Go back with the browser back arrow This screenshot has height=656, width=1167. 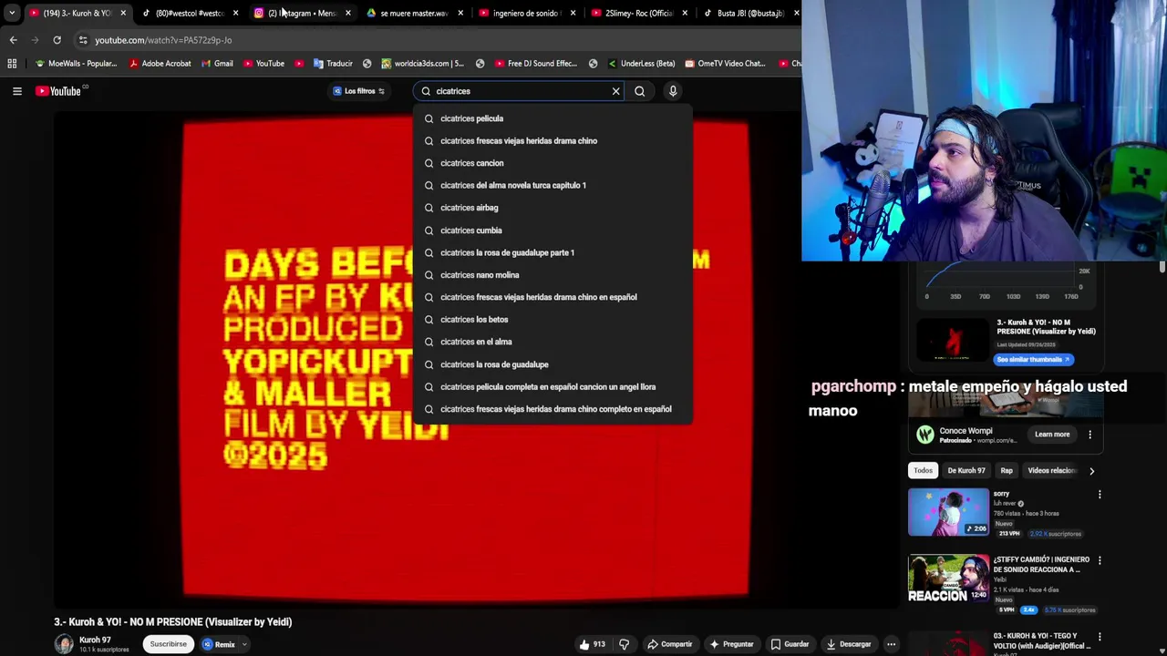click(x=13, y=40)
